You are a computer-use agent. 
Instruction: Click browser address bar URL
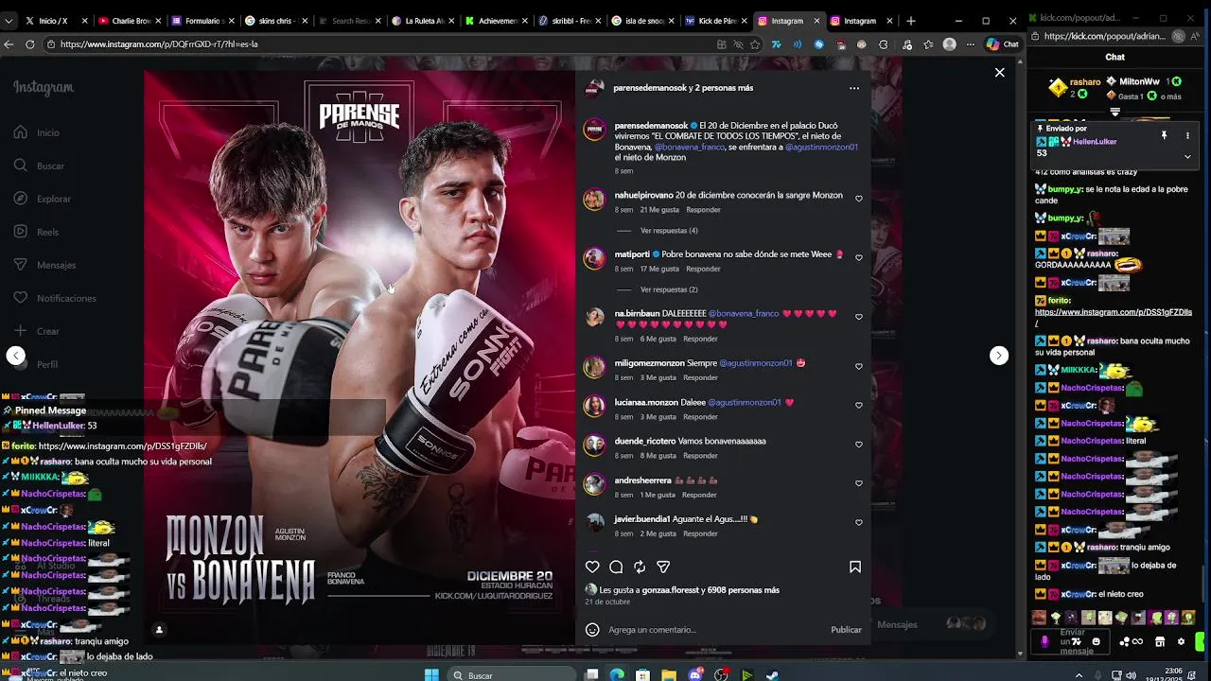tap(378, 44)
